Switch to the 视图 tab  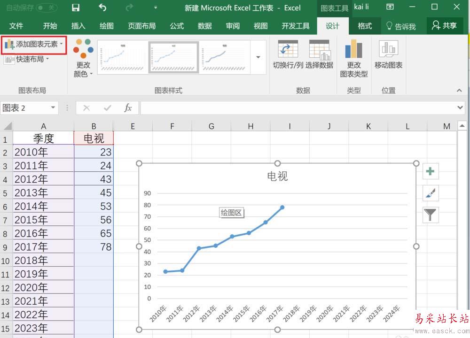260,26
